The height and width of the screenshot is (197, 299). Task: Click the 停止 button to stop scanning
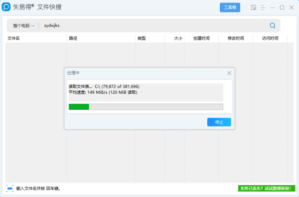[219, 122]
